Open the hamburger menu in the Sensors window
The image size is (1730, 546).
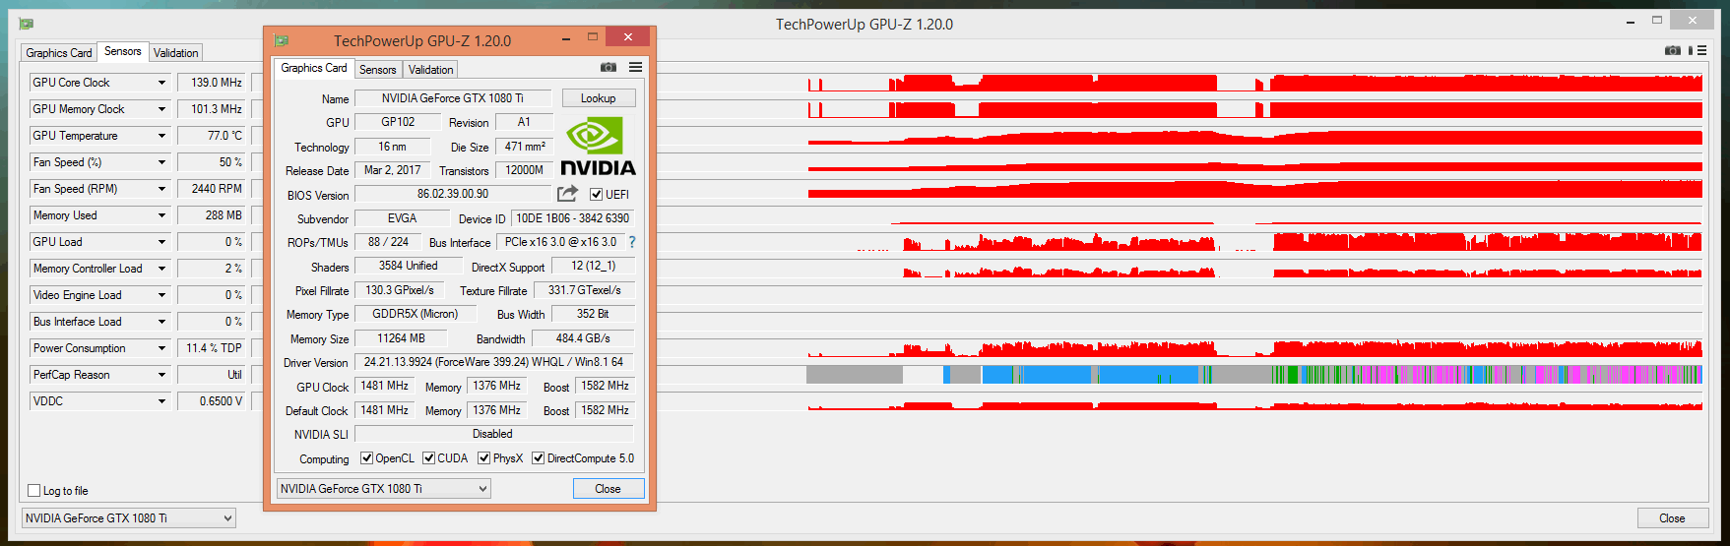pos(1700,50)
